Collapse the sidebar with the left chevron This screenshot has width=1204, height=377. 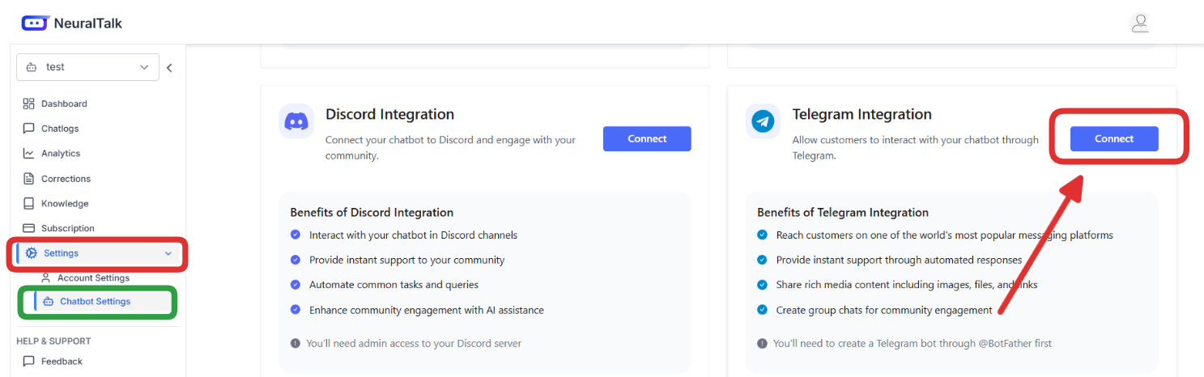[169, 67]
